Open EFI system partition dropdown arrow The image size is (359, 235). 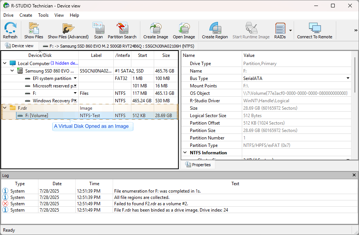tap(75, 78)
